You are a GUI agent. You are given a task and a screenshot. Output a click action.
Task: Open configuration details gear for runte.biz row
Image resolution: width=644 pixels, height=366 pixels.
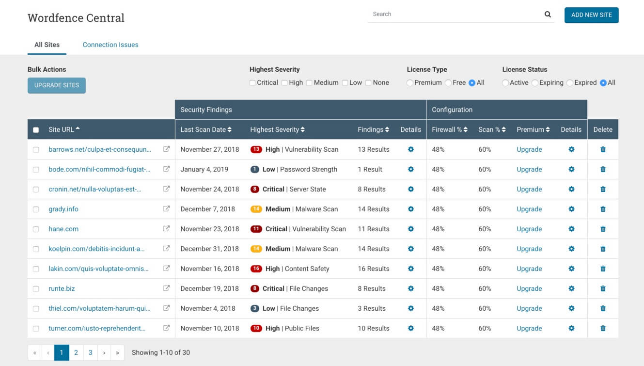point(571,288)
